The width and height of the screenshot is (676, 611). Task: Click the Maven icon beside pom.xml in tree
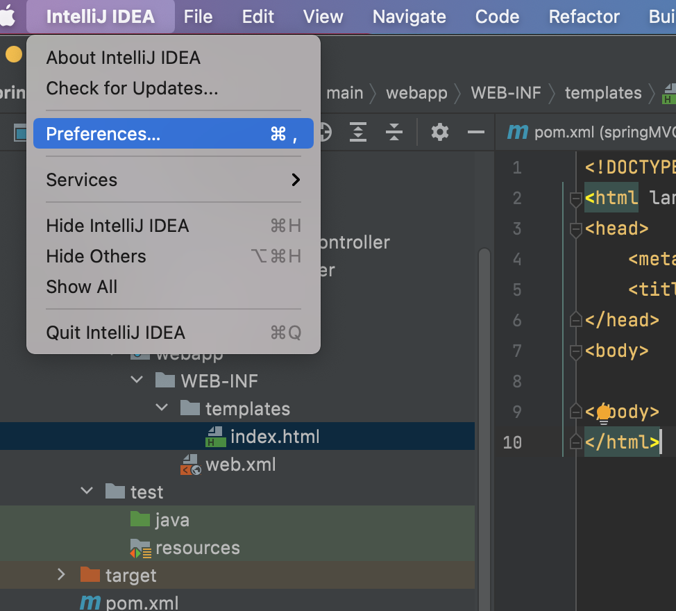[90, 603]
